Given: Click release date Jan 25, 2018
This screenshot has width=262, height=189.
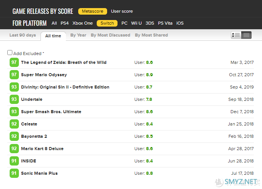Looking at the screenshot, I should (241, 124).
